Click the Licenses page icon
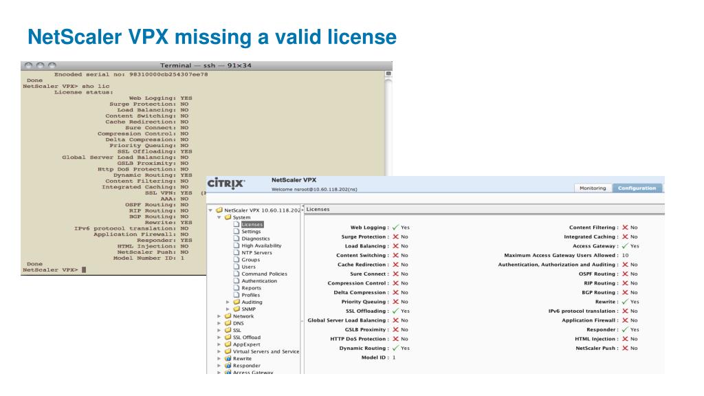 [236, 224]
